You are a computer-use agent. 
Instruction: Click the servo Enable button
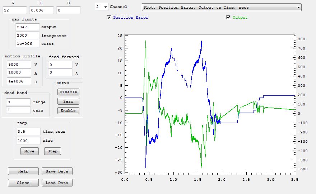click(x=68, y=110)
